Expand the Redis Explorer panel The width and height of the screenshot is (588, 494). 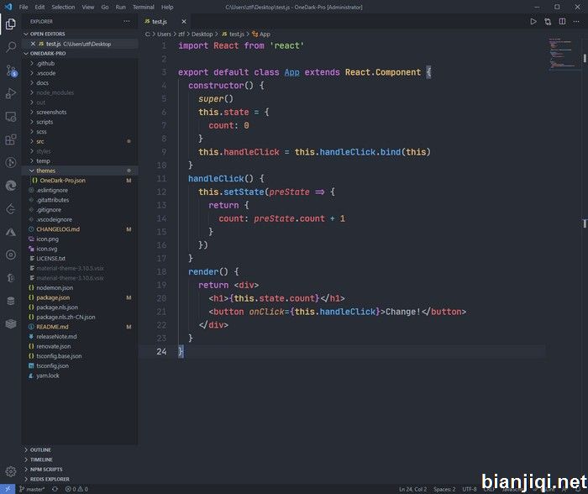tap(80, 479)
